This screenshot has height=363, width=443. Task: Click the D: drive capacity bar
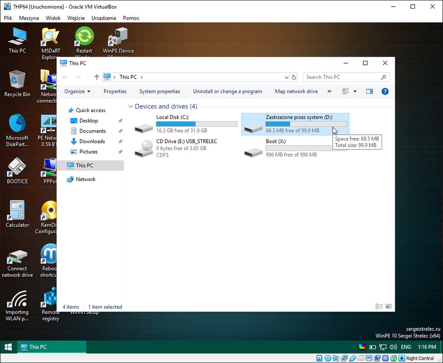pos(306,124)
